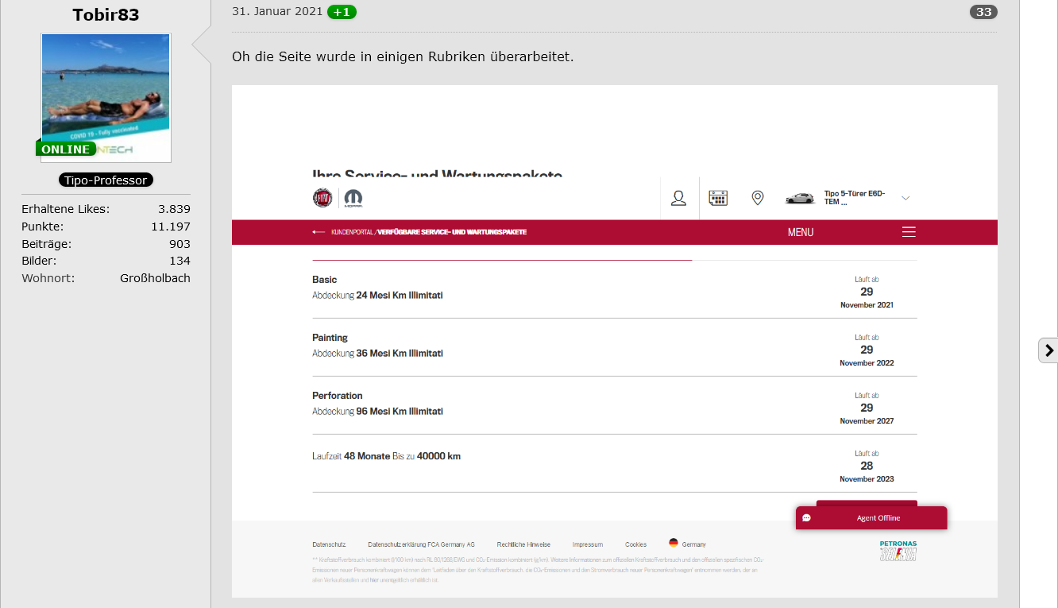Click the Fiat logo icon
The image size is (1058, 608).
tap(322, 198)
